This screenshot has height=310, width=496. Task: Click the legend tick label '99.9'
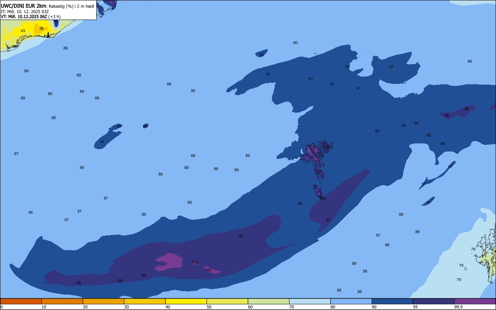coord(458,307)
